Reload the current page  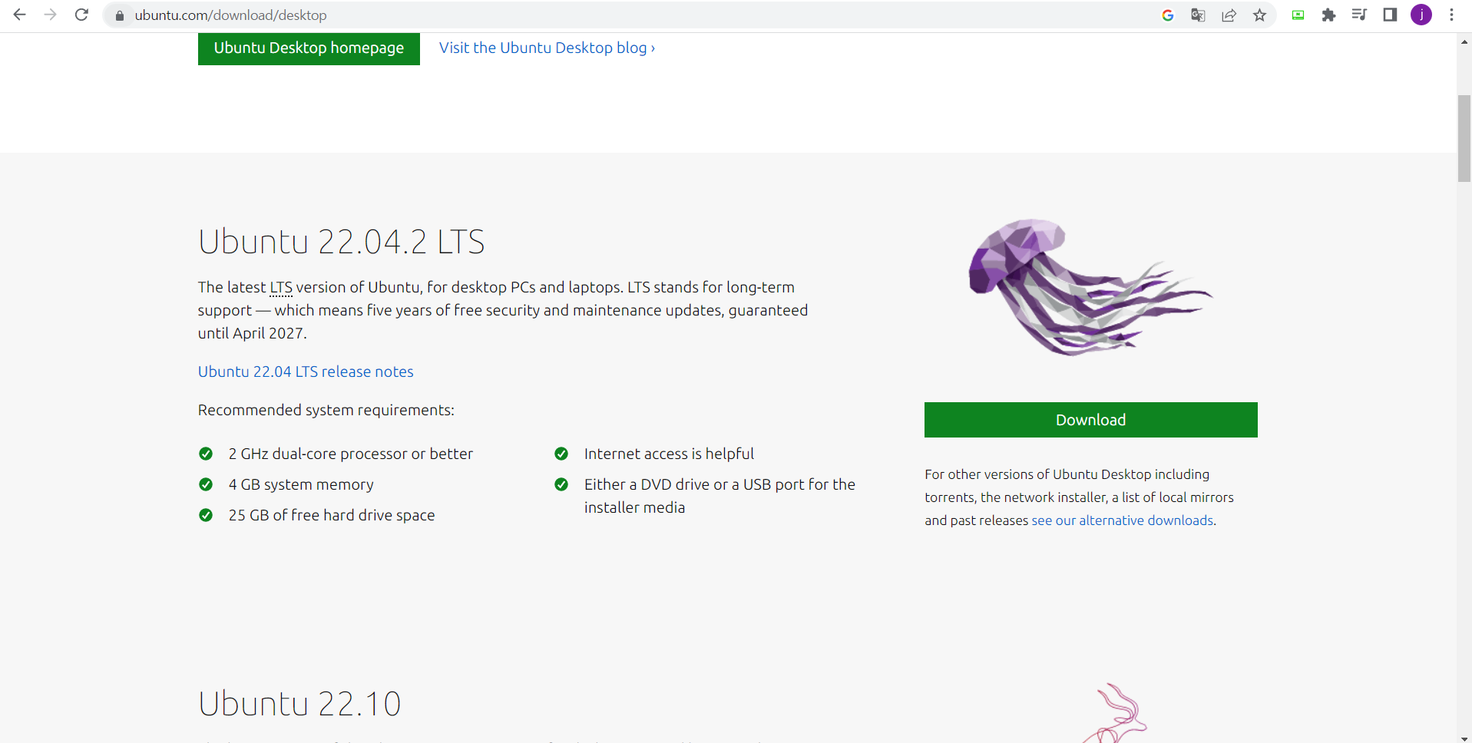point(81,15)
